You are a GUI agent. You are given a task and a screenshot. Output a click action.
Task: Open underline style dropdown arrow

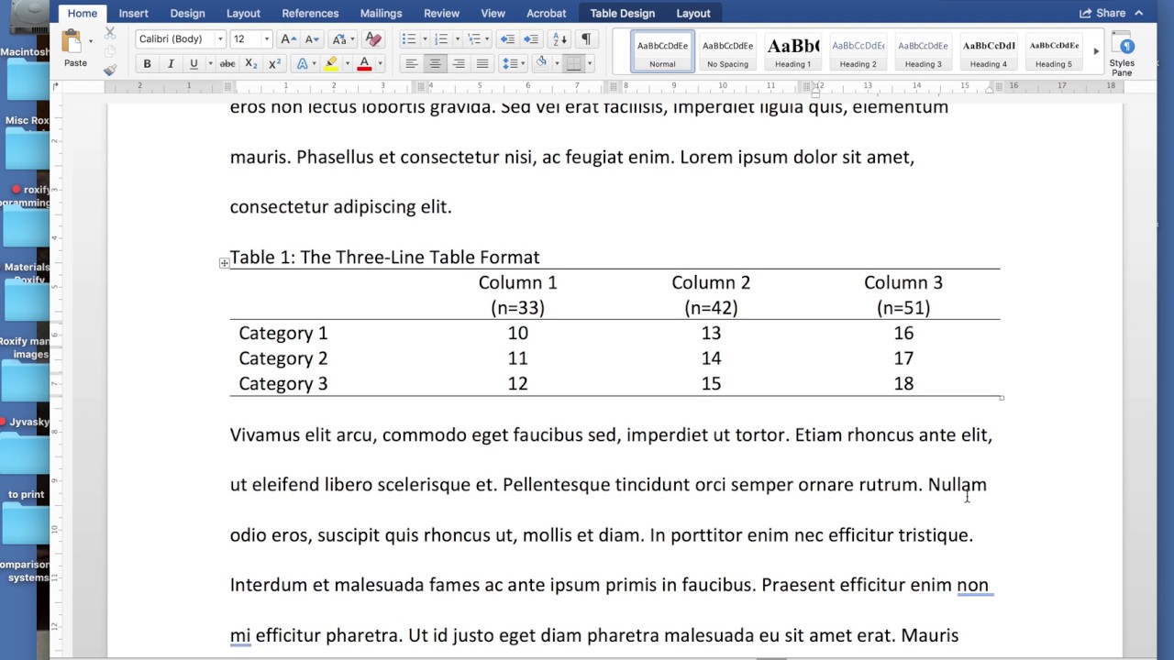point(210,64)
